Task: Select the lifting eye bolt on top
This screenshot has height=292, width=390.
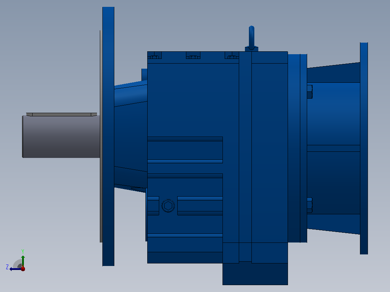Action: 251,39
